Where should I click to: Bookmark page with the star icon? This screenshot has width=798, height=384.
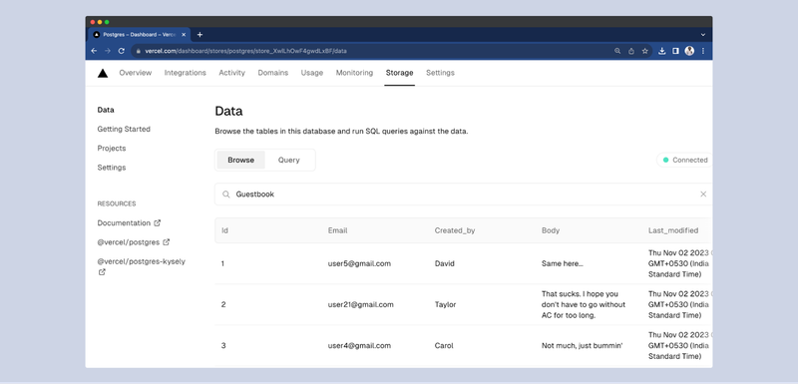644,51
